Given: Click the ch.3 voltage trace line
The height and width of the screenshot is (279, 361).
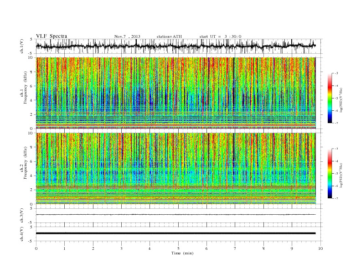Looking at the screenshot, I should coord(175,215).
